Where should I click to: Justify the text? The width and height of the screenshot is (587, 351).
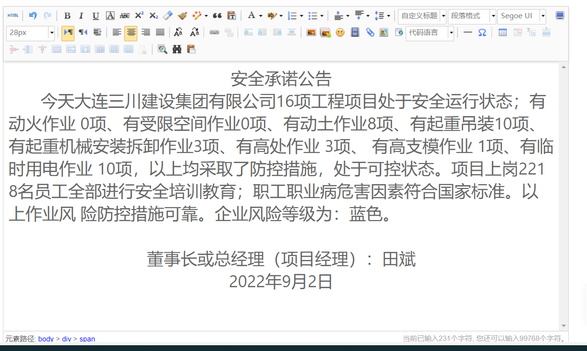[160, 33]
